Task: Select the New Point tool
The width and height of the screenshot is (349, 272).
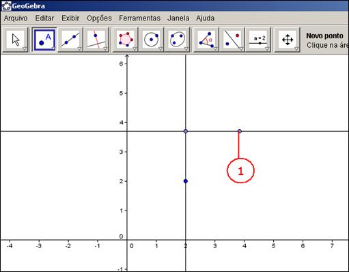Action: pyautogui.click(x=44, y=40)
